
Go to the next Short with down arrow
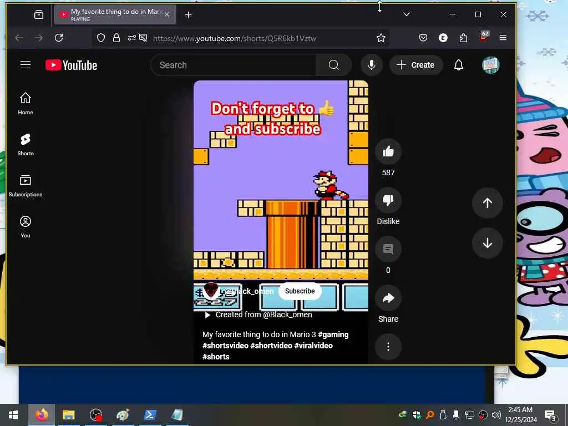tap(487, 243)
